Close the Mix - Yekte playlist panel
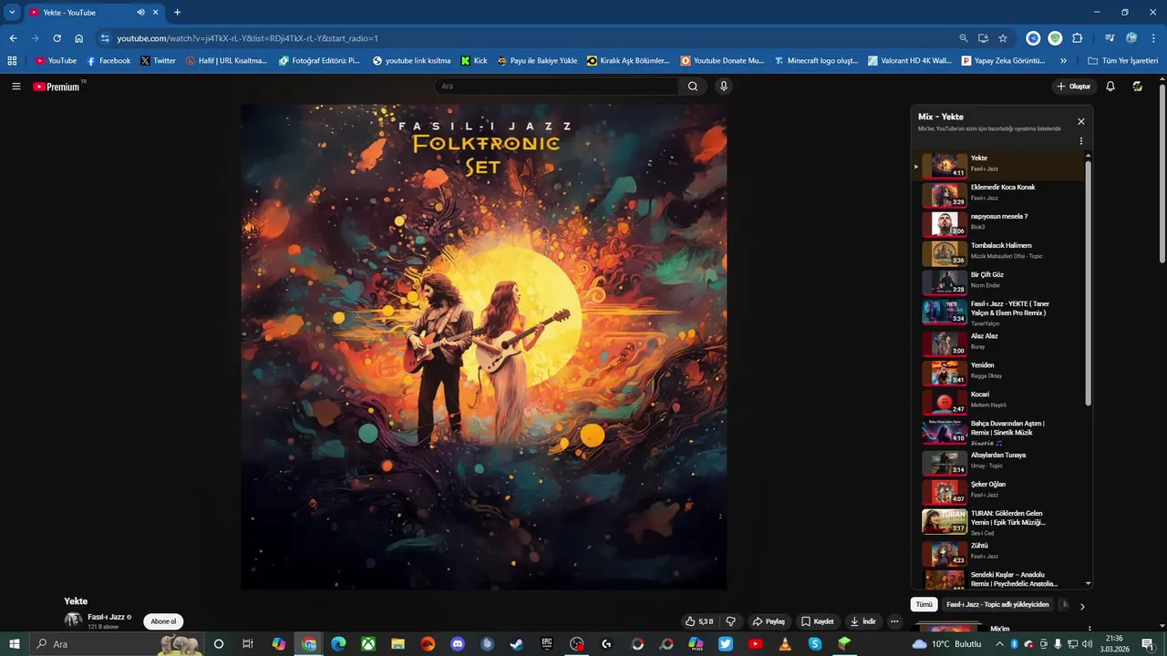The width and height of the screenshot is (1167, 656). click(1081, 121)
